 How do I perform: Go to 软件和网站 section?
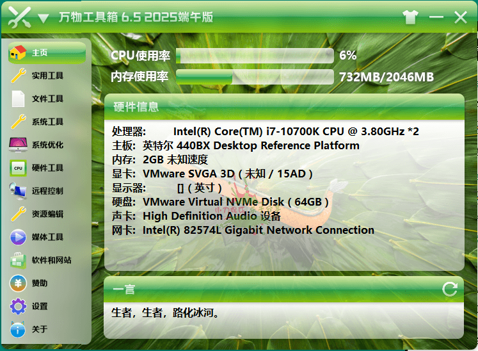coord(51,260)
